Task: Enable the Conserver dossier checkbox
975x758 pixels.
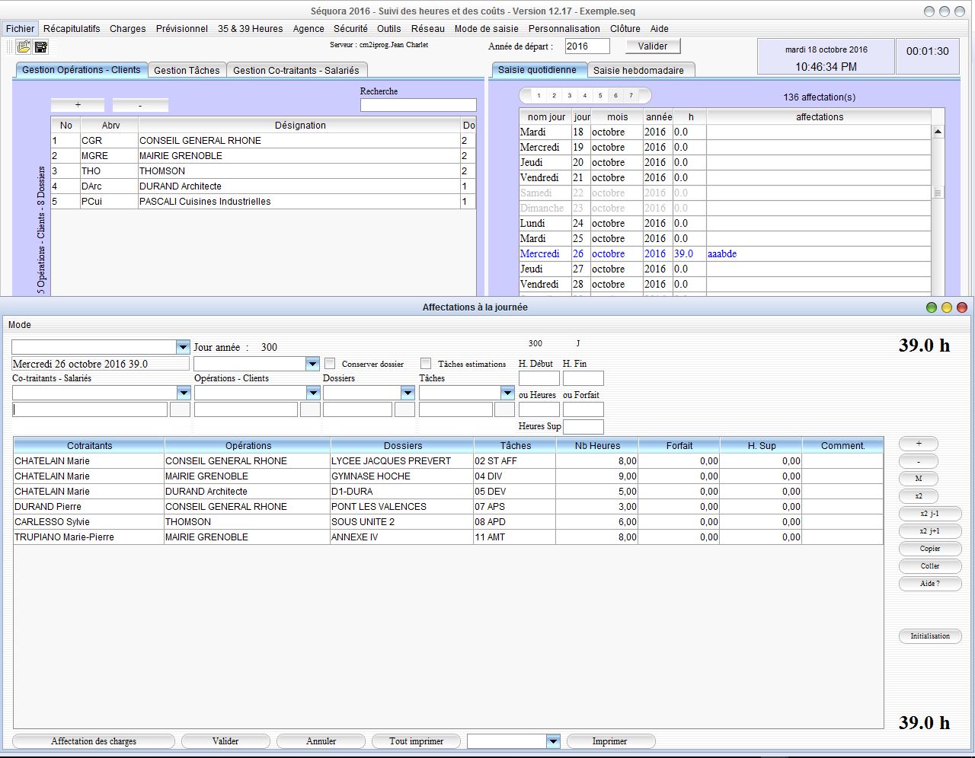Action: coord(330,364)
